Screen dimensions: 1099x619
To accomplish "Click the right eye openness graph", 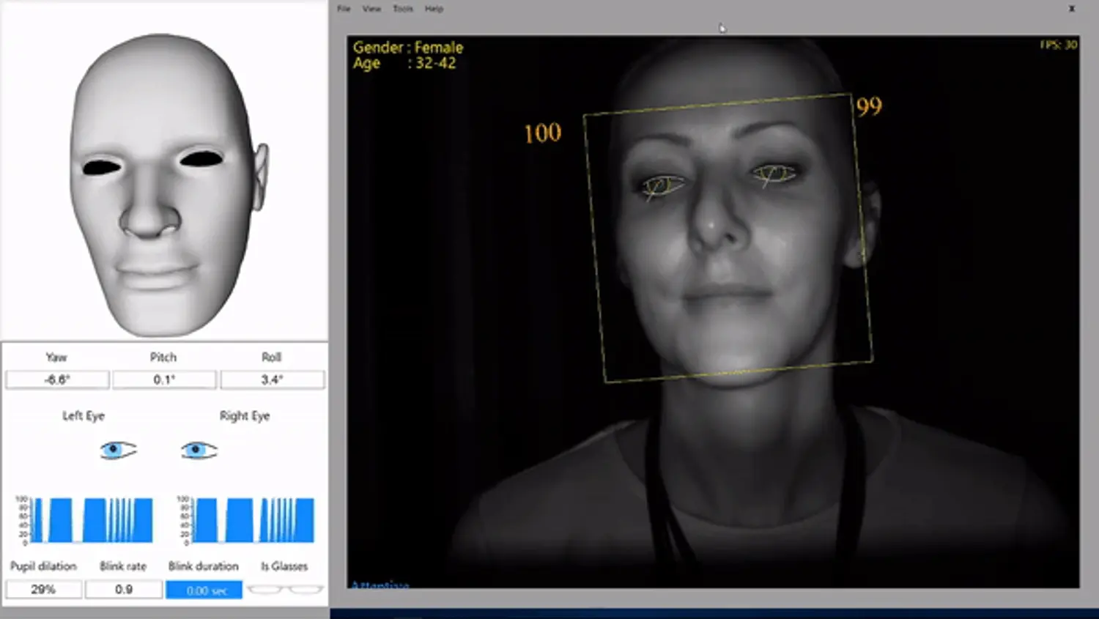I will click(x=246, y=520).
